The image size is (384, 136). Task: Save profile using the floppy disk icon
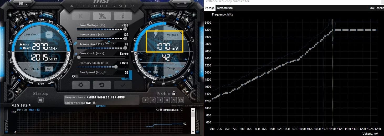tap(181, 100)
